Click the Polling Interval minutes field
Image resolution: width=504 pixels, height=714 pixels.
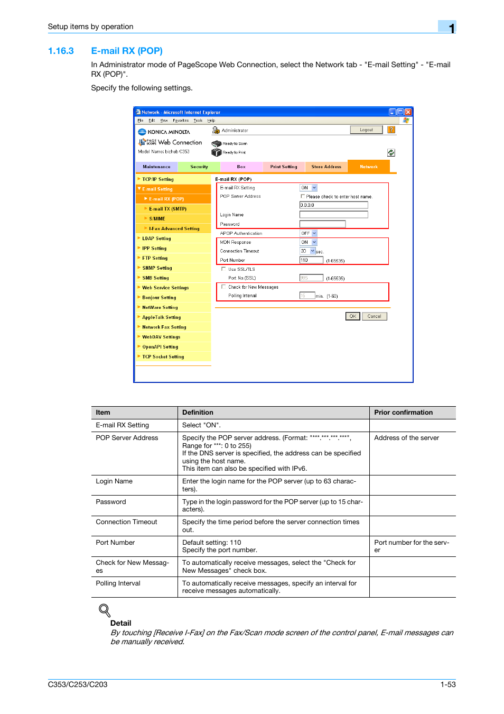tap(307, 296)
